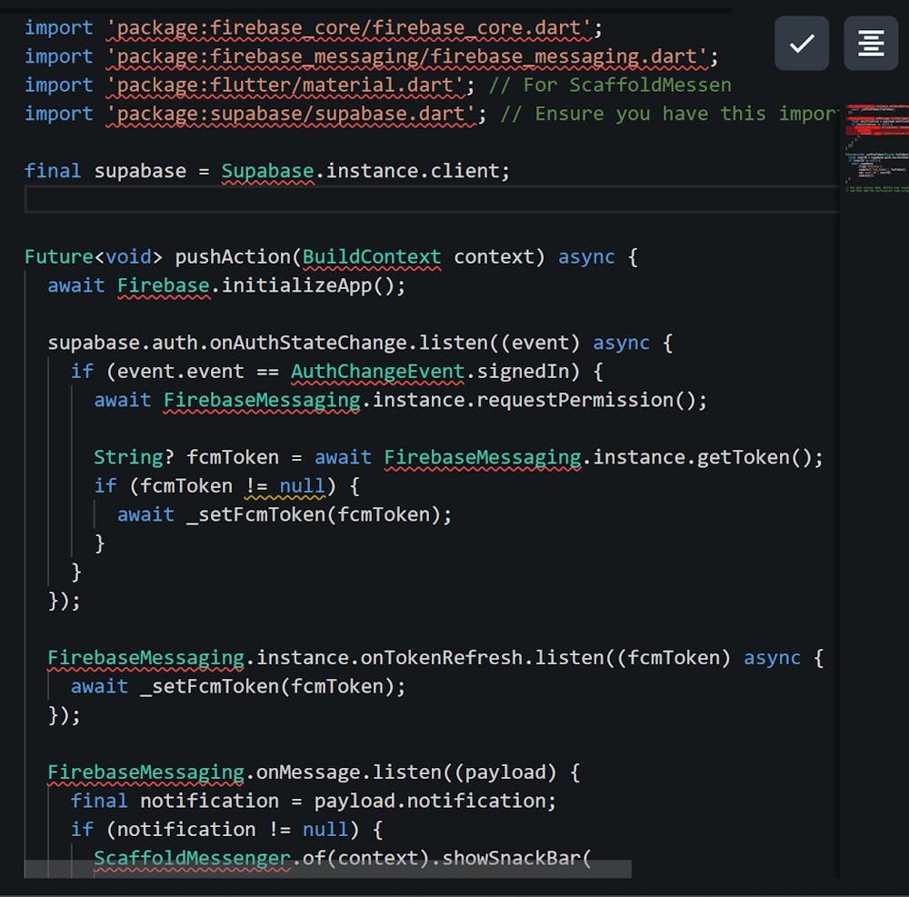Screen dimensions: 909x897
Task: Click 'package:flutter/material.dart' import string
Action: click(285, 85)
